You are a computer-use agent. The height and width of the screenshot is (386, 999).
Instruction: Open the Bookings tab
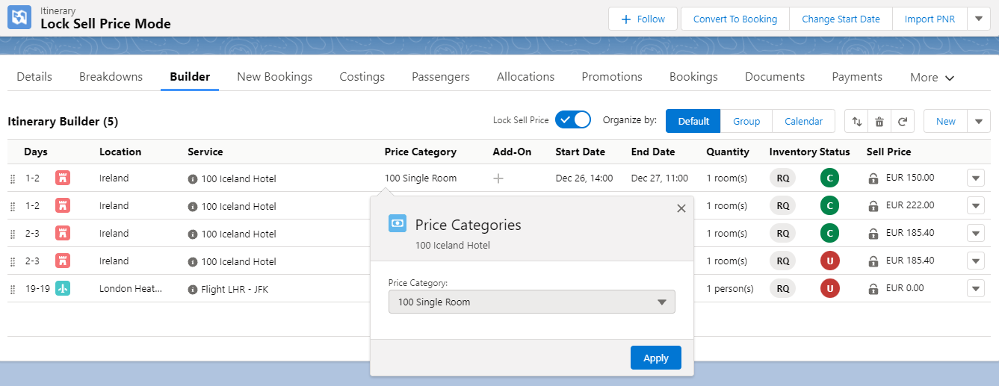pos(693,76)
